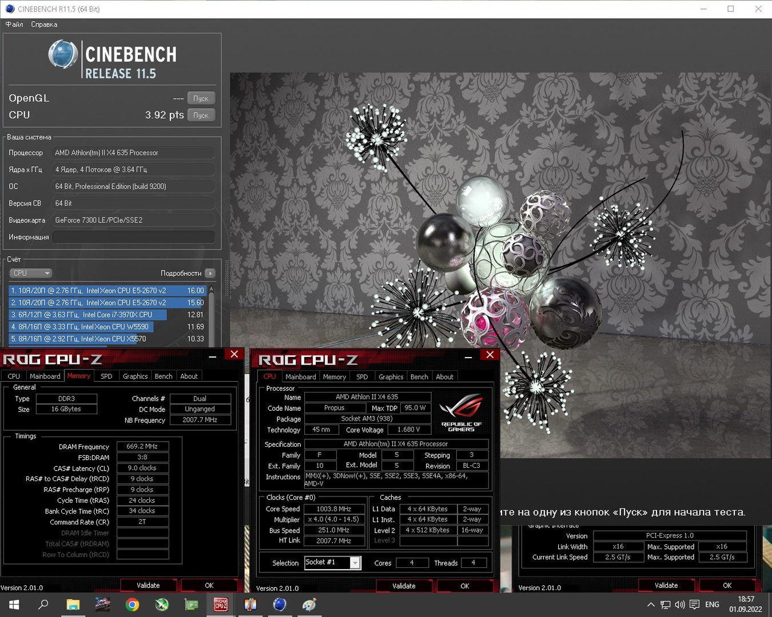Open the taskbar app left of Chrome
This screenshot has height=617, width=772.
(x=102, y=604)
